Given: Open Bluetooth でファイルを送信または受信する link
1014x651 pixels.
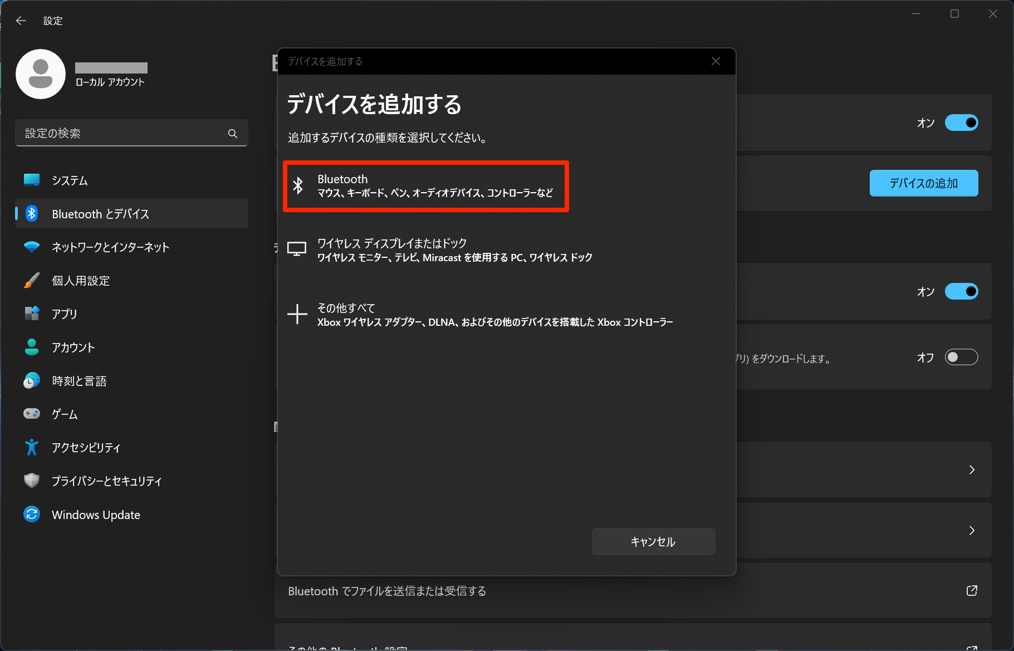Looking at the screenshot, I should click(x=633, y=590).
